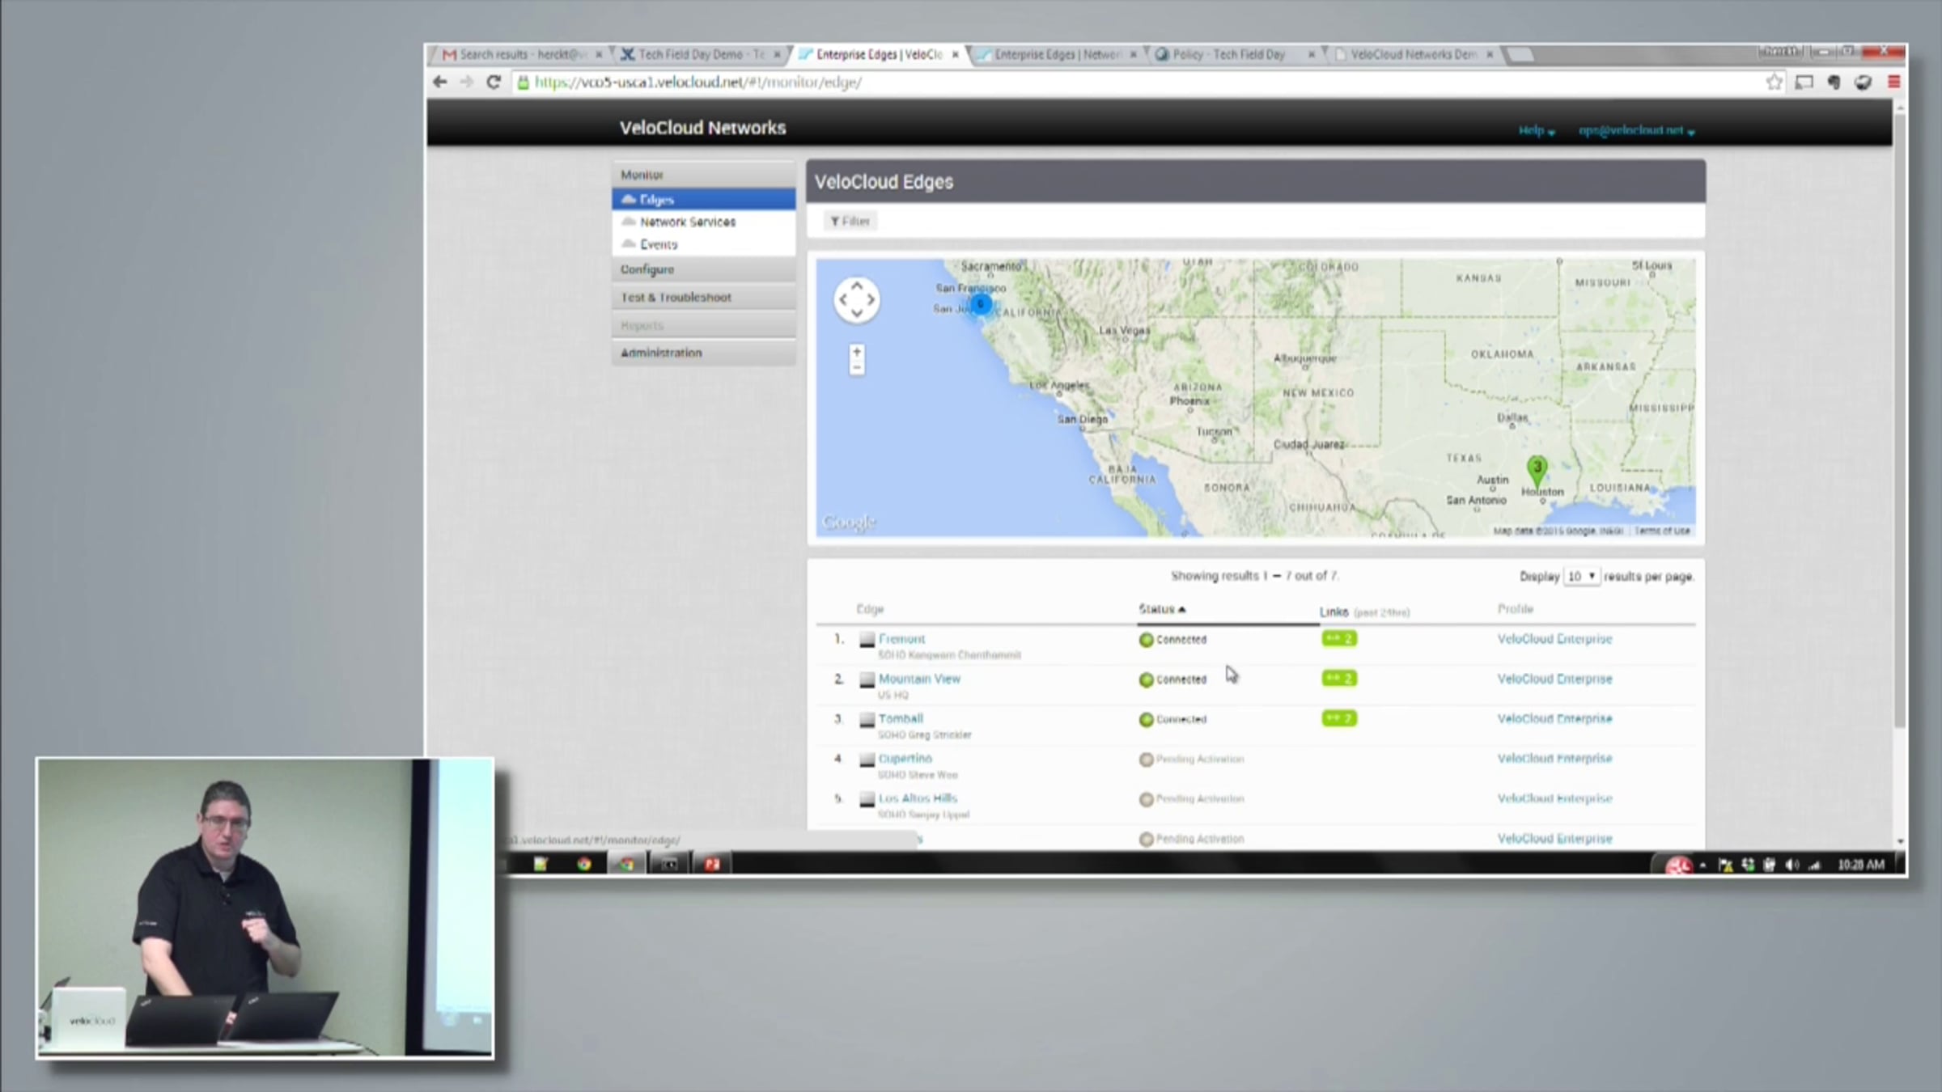Click the browser address bar URL

pyautogui.click(x=698, y=82)
